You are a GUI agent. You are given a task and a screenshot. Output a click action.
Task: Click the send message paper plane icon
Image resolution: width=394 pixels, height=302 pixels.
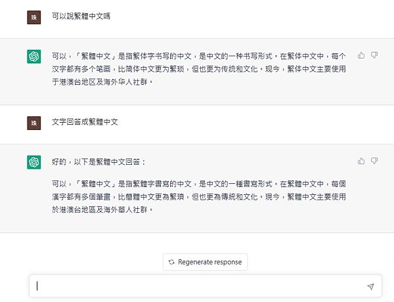click(x=370, y=286)
